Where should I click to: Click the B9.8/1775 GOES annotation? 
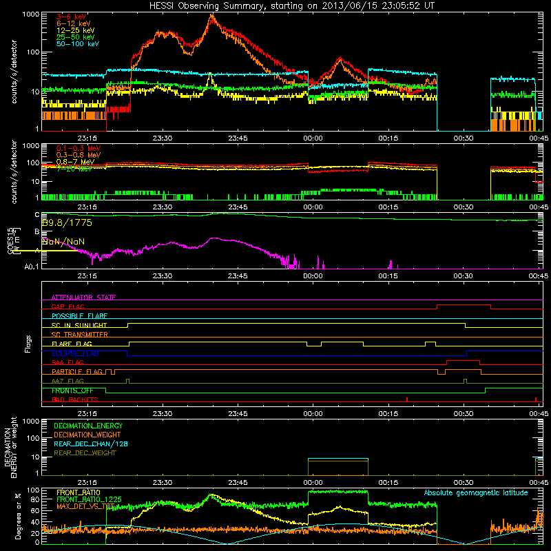coord(67,222)
